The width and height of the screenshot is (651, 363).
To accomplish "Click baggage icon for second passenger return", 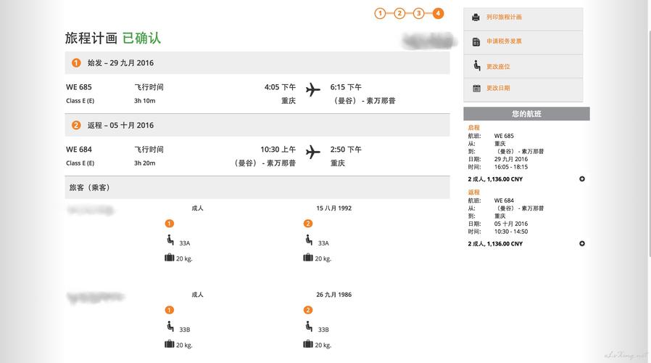I will click(308, 344).
